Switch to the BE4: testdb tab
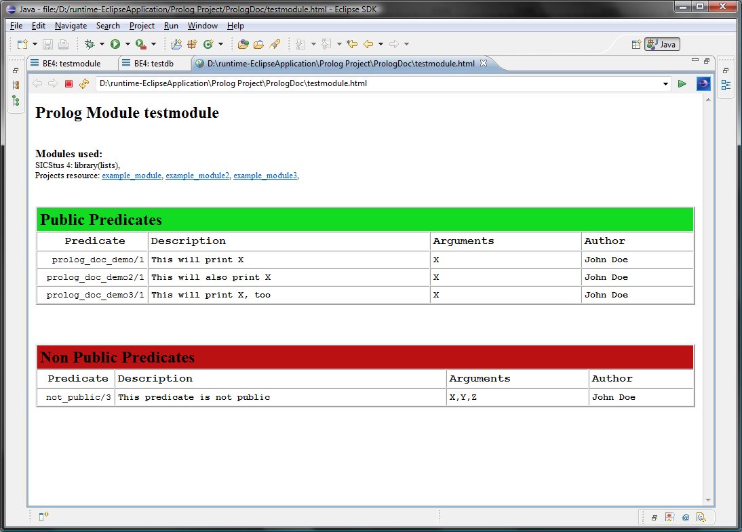Image resolution: width=742 pixels, height=532 pixels. pyautogui.click(x=154, y=64)
